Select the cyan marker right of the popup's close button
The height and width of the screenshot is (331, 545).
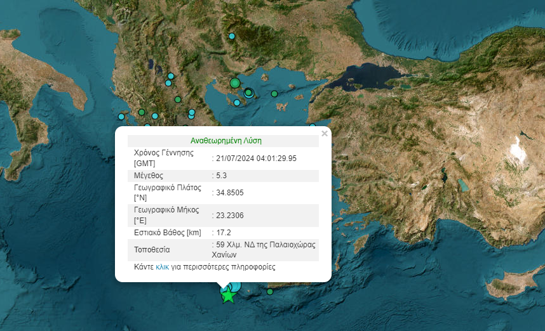[313, 126]
